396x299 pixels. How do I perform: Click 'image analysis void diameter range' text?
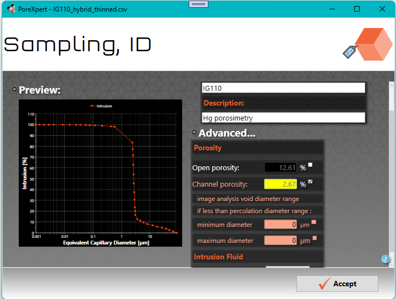pyautogui.click(x=248, y=199)
